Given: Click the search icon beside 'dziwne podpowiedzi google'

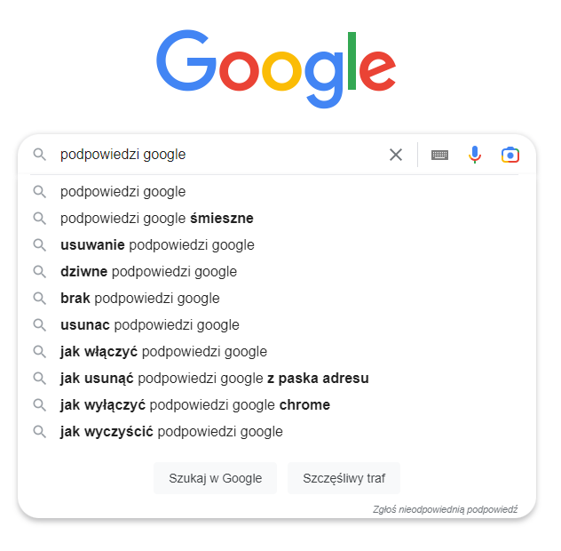Looking at the screenshot, I should click(x=39, y=271).
